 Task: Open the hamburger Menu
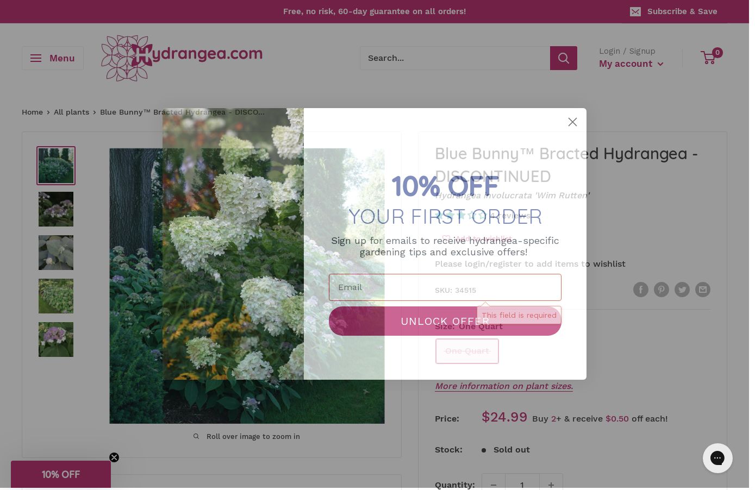coord(53,58)
